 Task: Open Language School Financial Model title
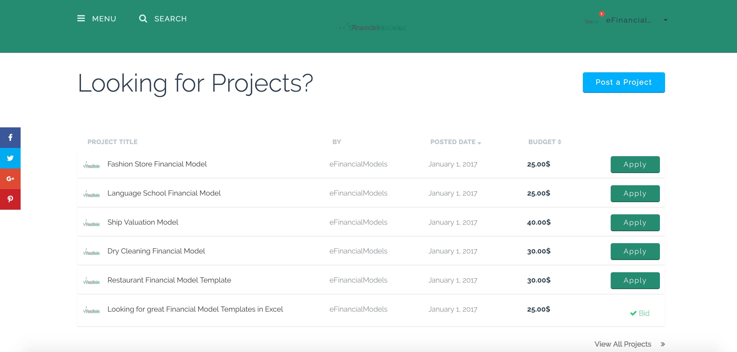tap(164, 193)
